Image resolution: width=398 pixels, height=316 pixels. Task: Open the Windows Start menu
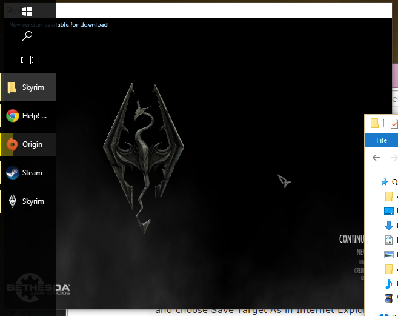pyautogui.click(x=27, y=12)
